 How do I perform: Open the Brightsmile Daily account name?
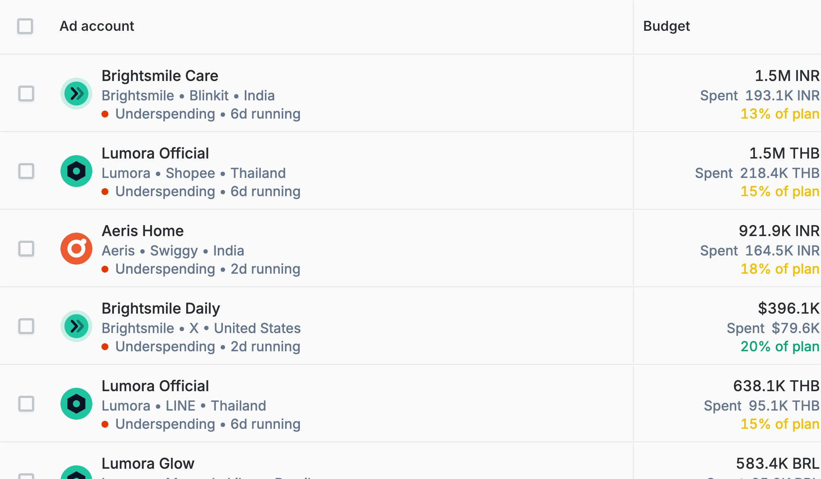pyautogui.click(x=160, y=309)
